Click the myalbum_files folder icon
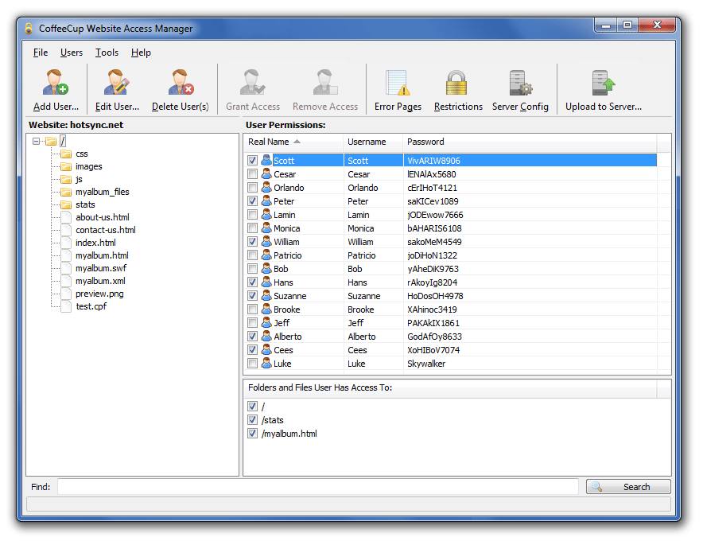703x545 pixels. coord(66,192)
